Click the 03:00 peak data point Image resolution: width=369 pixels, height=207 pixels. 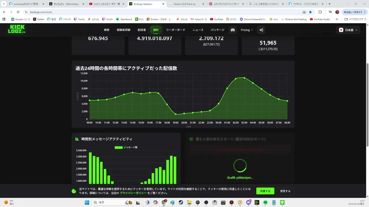coord(244,78)
